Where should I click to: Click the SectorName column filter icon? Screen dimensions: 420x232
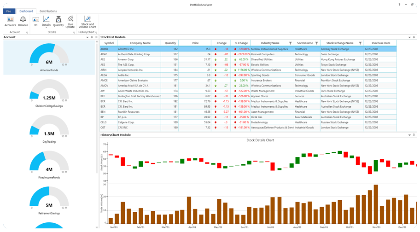[316, 43]
